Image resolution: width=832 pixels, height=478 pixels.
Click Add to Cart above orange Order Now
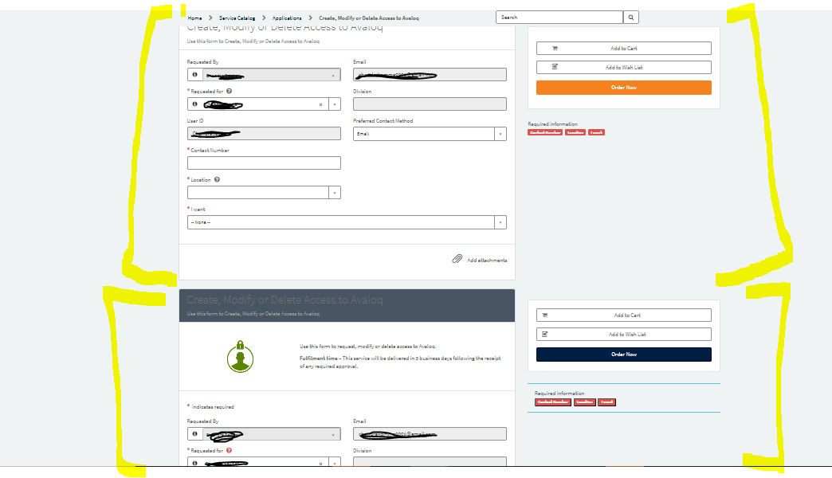[x=623, y=49]
